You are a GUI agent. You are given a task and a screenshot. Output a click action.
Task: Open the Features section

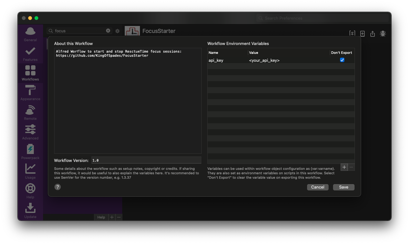(x=30, y=54)
